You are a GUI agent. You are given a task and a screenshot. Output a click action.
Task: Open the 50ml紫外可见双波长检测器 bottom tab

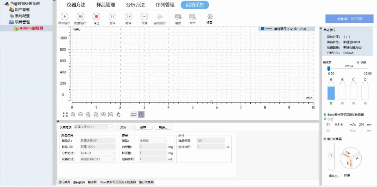(118, 183)
